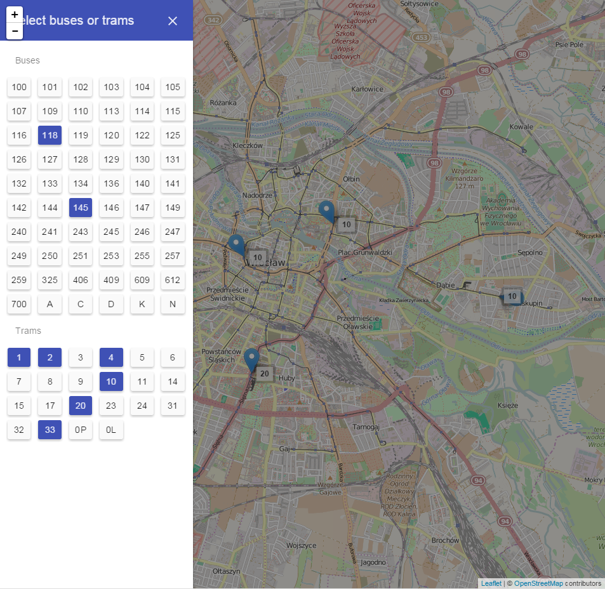Close the bus and tram selection panel
The height and width of the screenshot is (589, 605).
173,21
